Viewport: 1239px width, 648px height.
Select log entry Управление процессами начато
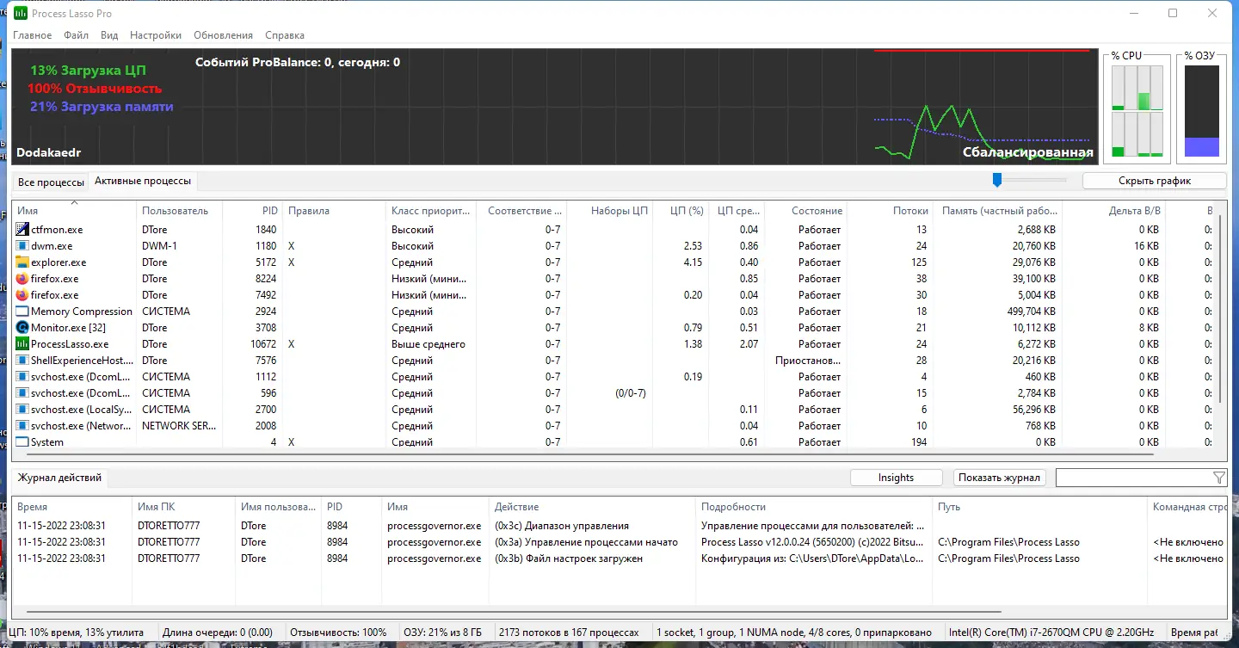[x=619, y=542]
